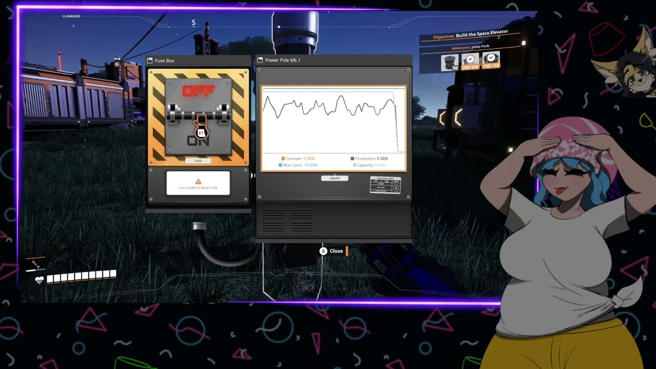Click the compass S marker
The image size is (656, 369).
point(193,23)
